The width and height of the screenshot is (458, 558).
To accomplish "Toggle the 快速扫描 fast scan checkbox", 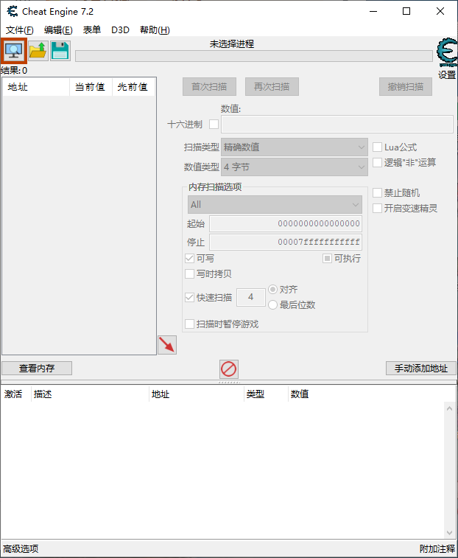I will coord(189,298).
